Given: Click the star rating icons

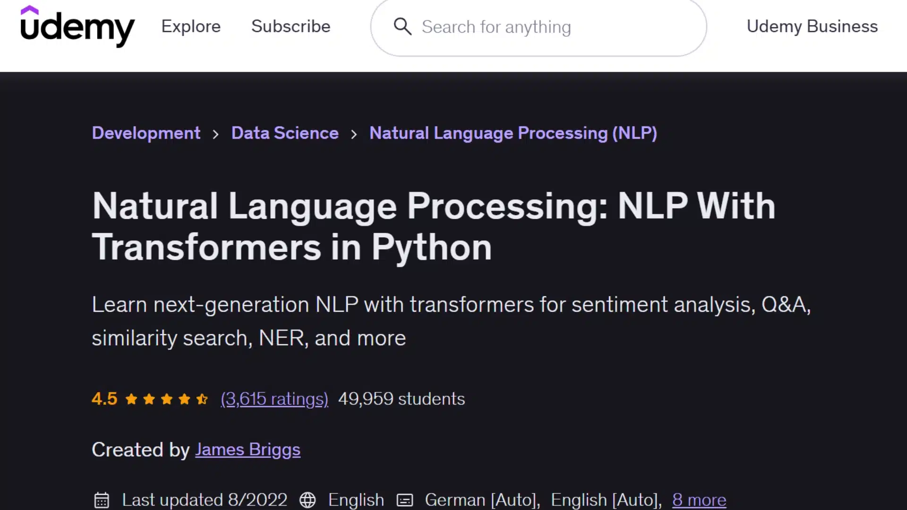Looking at the screenshot, I should (x=166, y=399).
